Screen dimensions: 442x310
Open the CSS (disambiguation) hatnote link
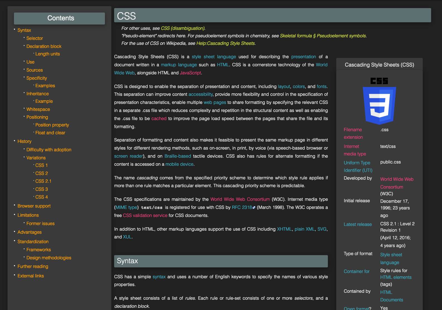pyautogui.click(x=183, y=28)
